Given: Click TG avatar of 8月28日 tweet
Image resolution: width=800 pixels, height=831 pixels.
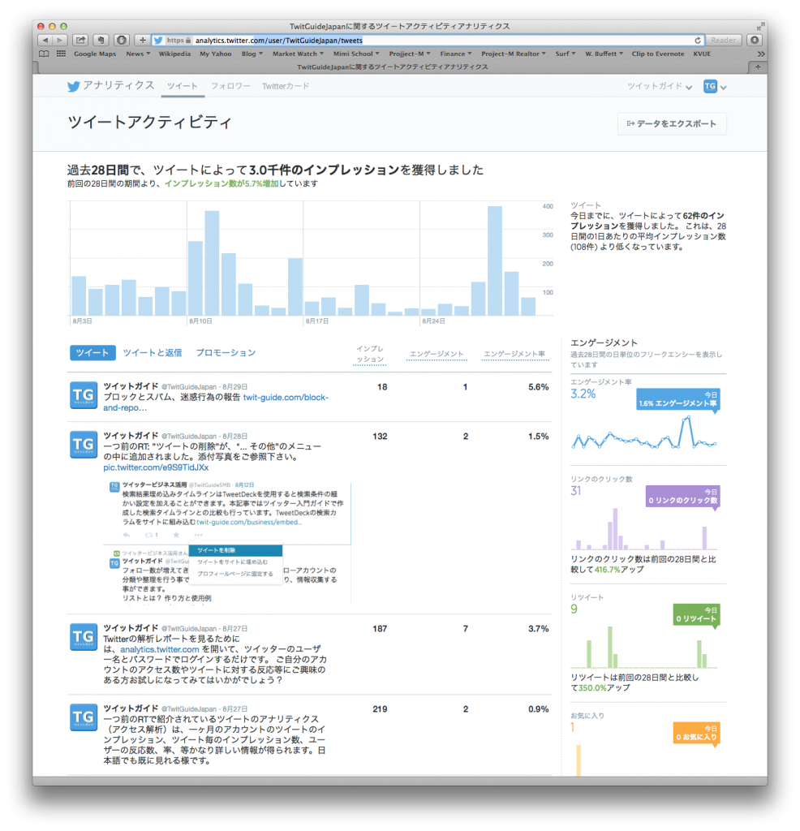Looking at the screenshot, I should click(84, 445).
